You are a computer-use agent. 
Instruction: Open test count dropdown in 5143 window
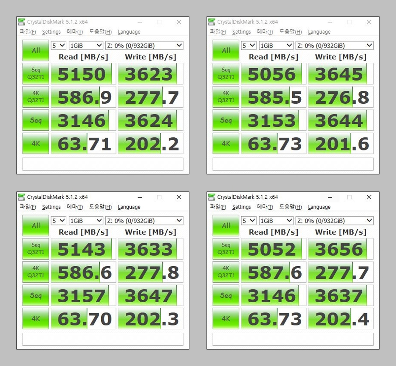tap(58, 221)
